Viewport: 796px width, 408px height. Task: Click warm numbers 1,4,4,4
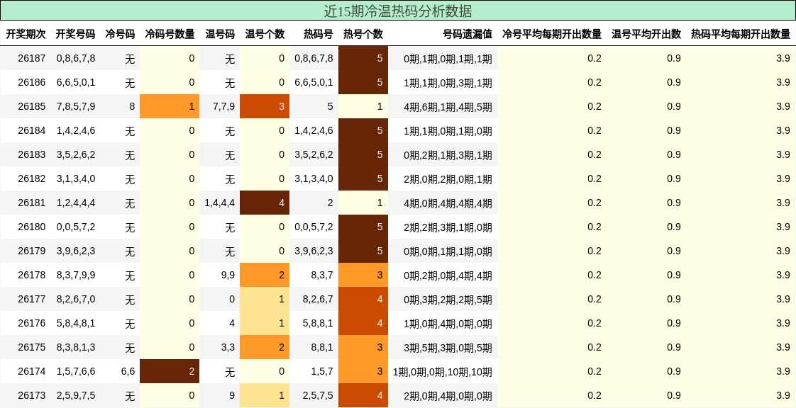coord(220,203)
